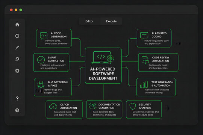Click the bug icon in Bug Detection & Fixes
The image size is (203, 135).
click(x=41, y=85)
